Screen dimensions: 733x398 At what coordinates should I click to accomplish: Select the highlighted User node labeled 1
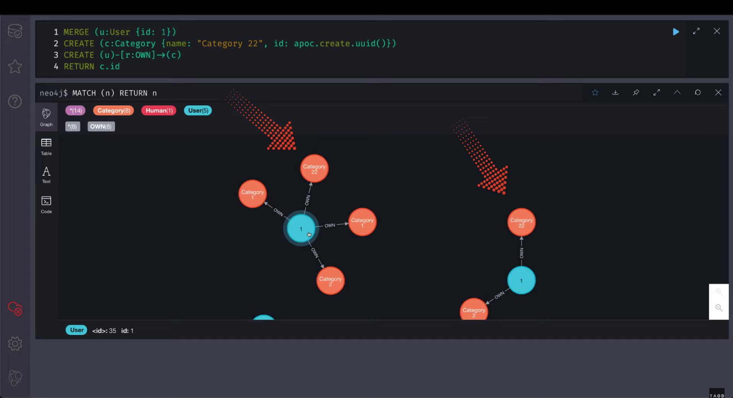click(x=301, y=228)
